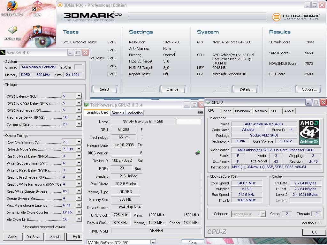Expand the Refresh Mode Select dropdown
327x245 pixels.
pyautogui.click(x=79, y=149)
